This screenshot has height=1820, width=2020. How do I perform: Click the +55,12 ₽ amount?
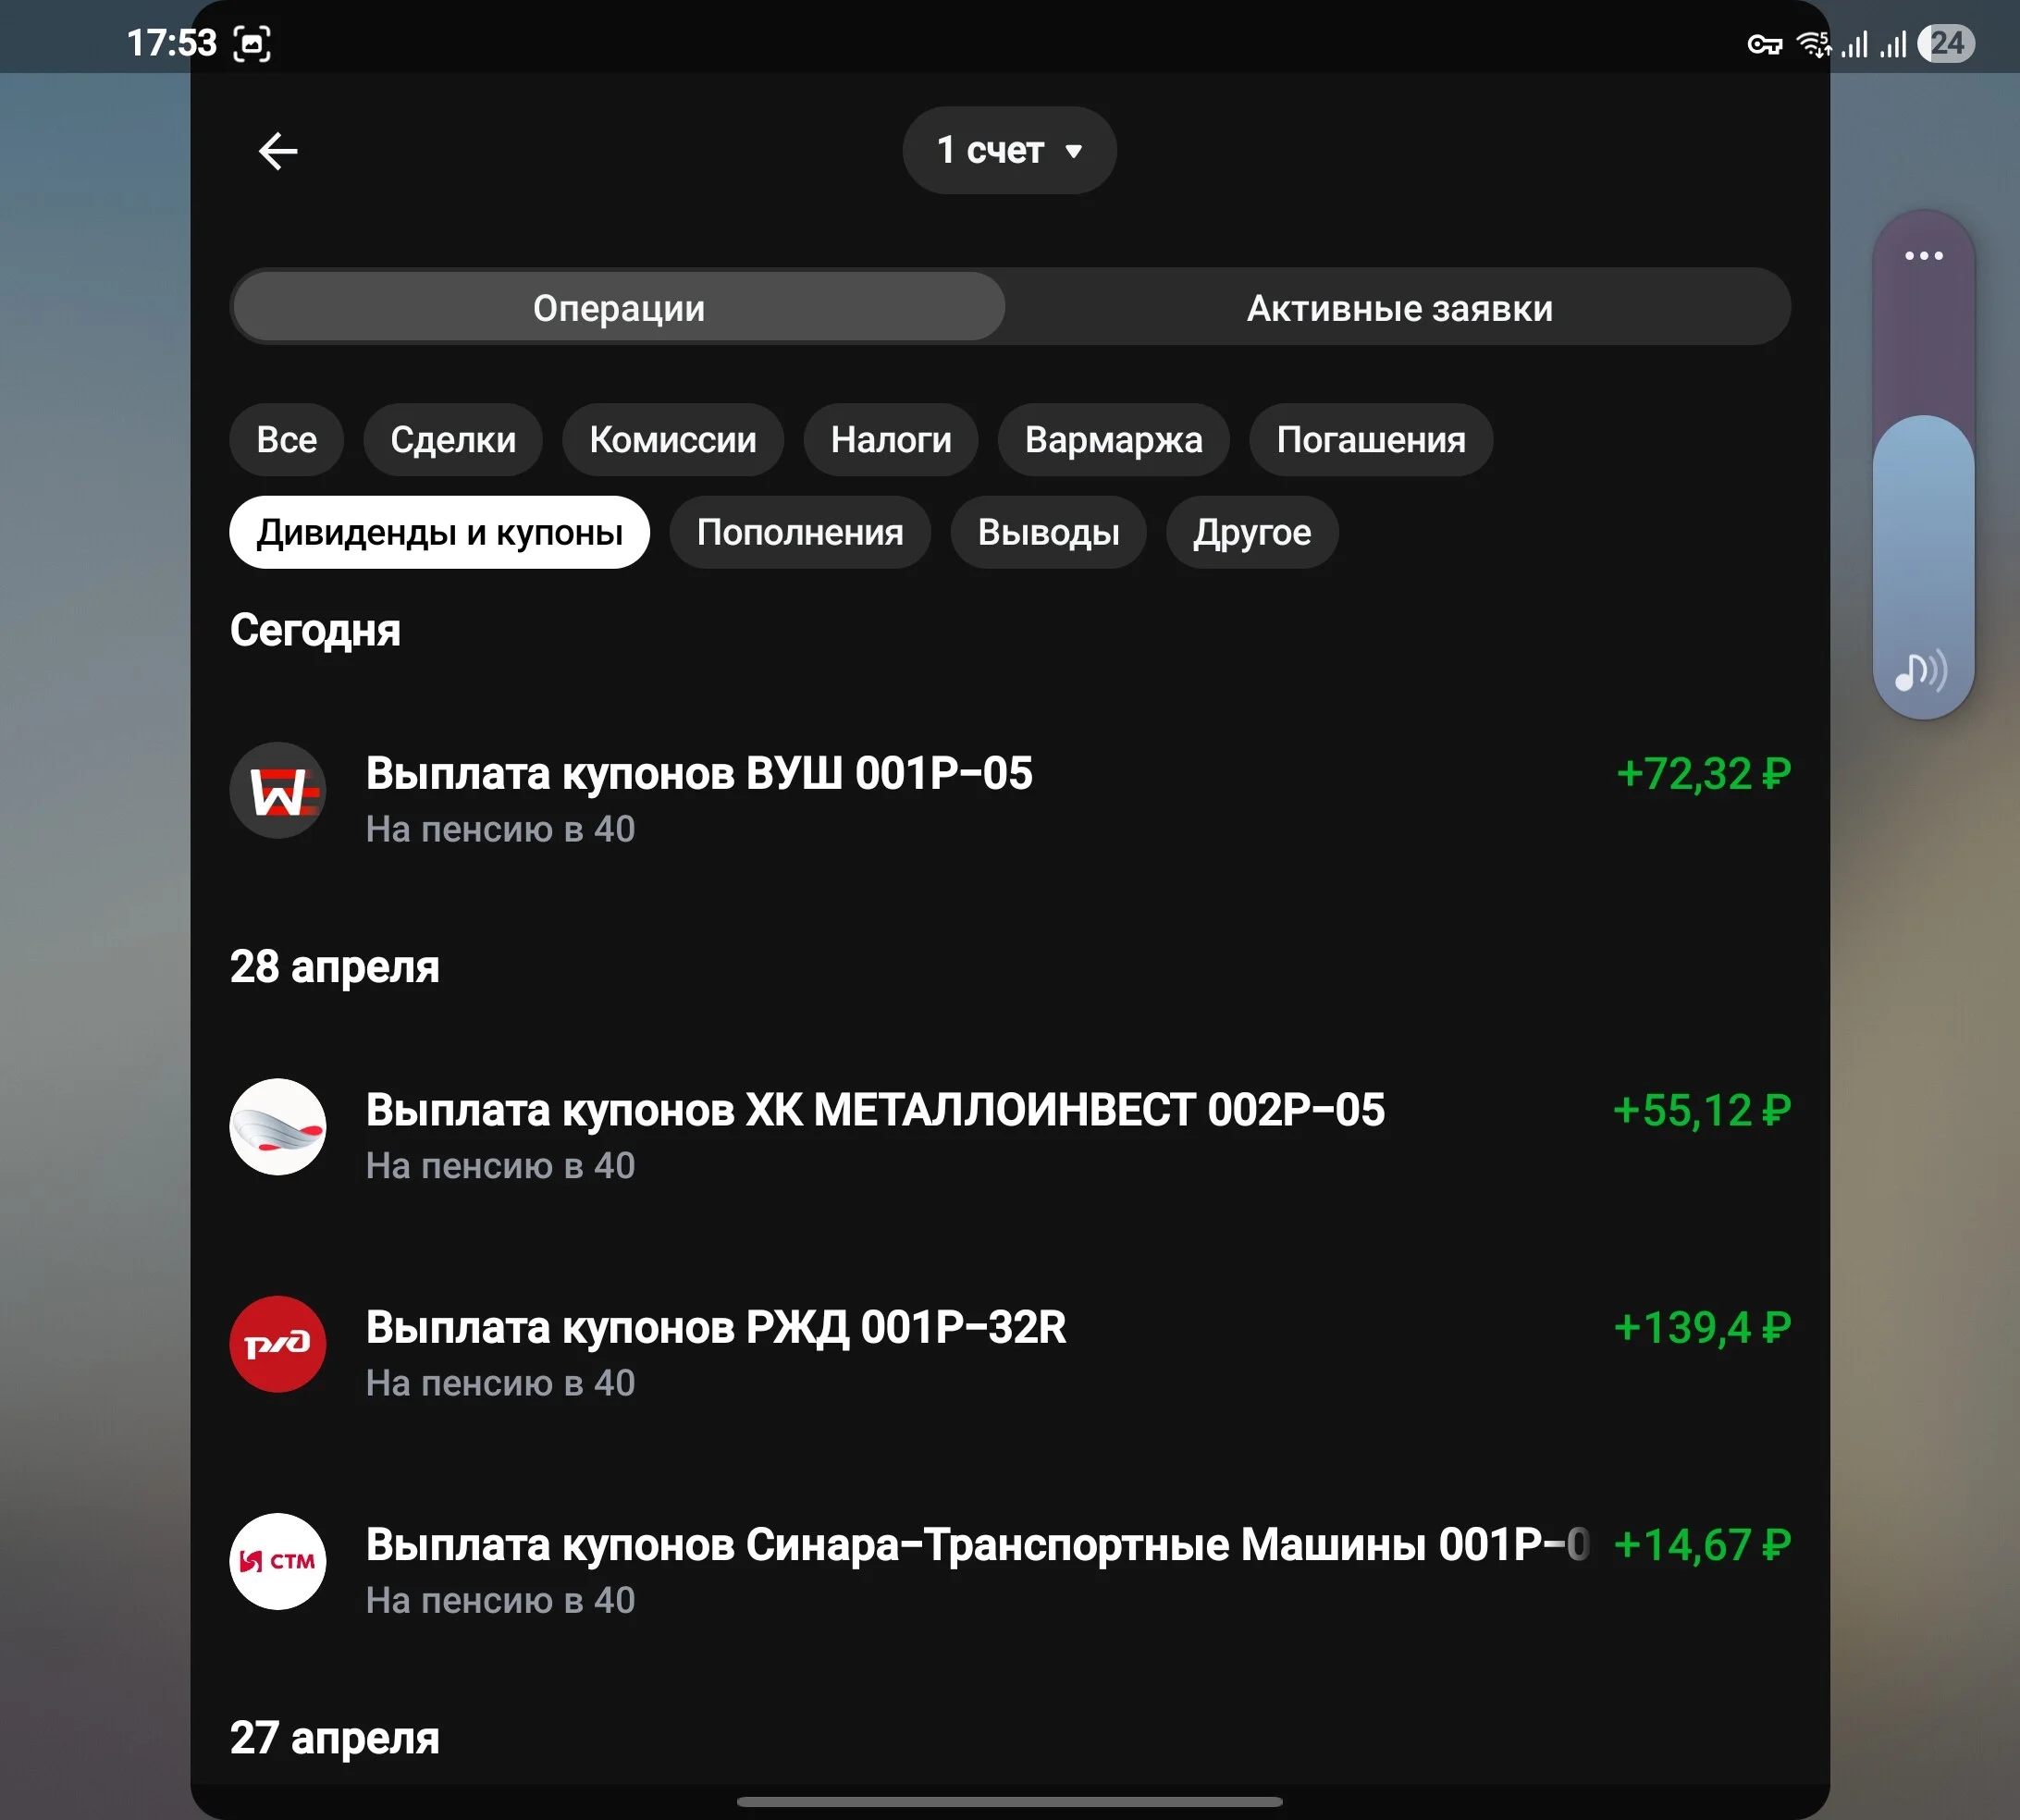(1702, 1110)
